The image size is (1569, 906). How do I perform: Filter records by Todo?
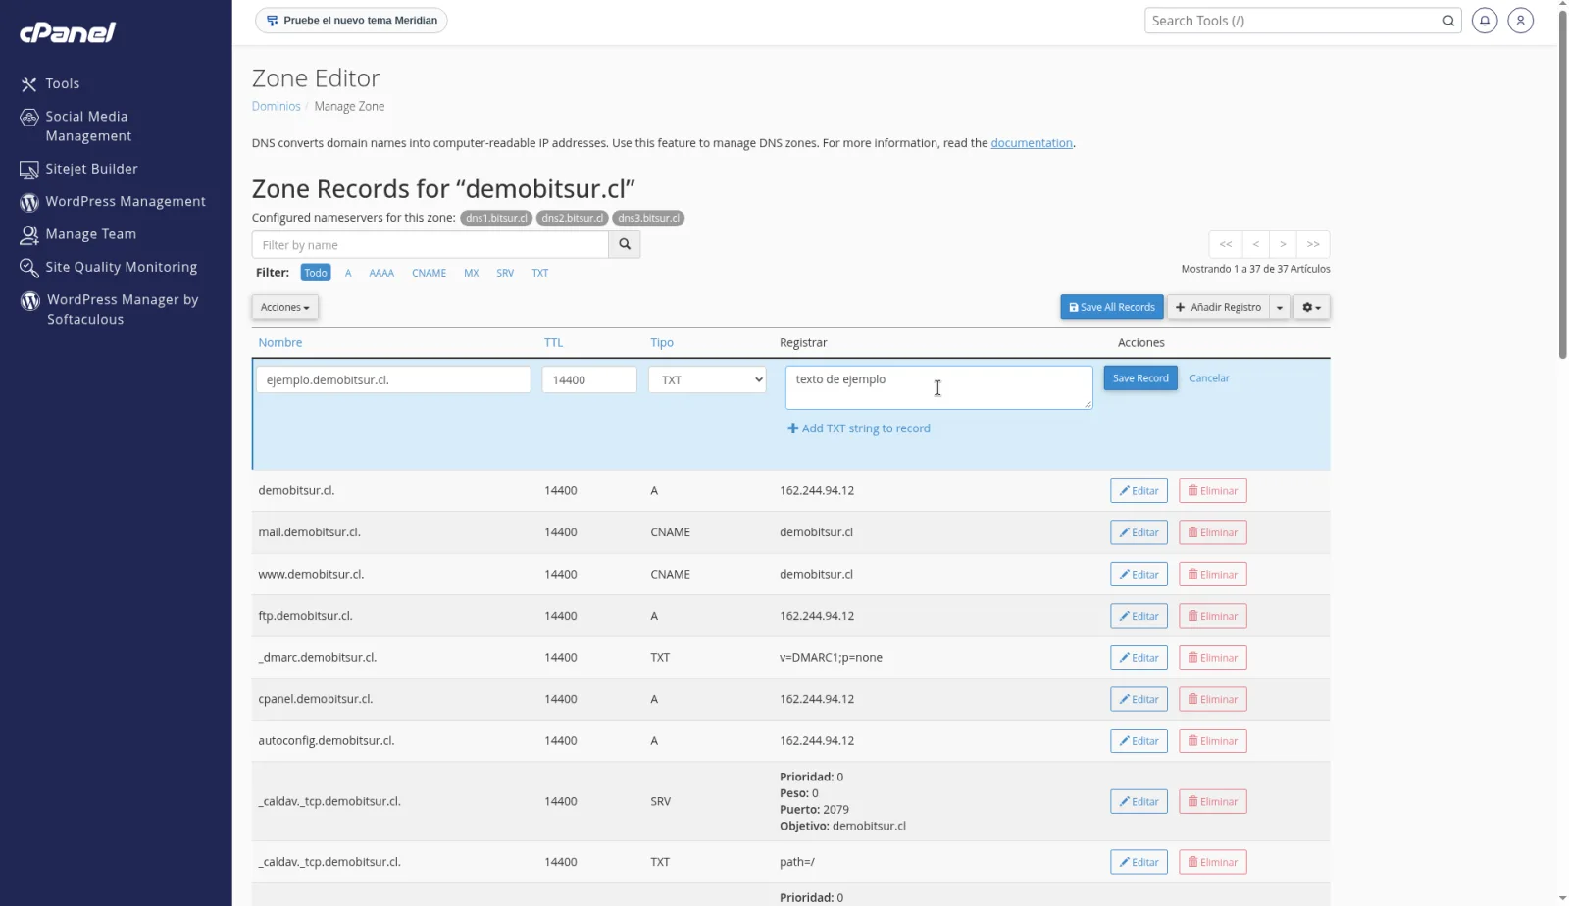click(x=316, y=273)
